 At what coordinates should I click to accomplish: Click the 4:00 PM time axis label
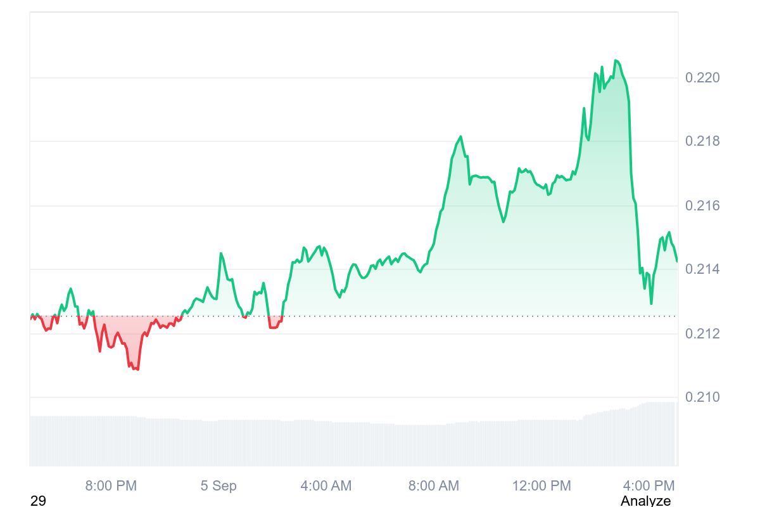649,486
